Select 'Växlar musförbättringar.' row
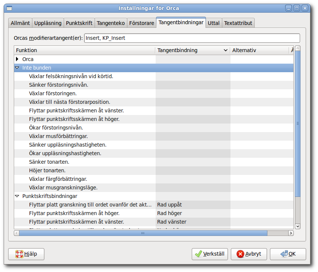Viewport: 318px width, 272px height. pos(154,136)
